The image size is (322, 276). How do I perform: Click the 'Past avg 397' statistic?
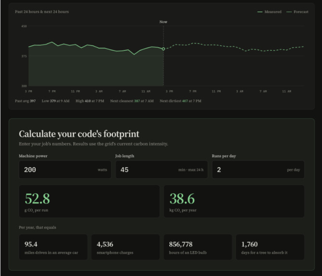(x=25, y=101)
